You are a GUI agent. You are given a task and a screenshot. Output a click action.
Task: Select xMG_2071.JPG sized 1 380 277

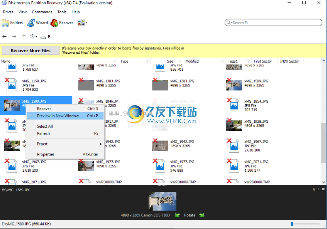click(x=234, y=166)
